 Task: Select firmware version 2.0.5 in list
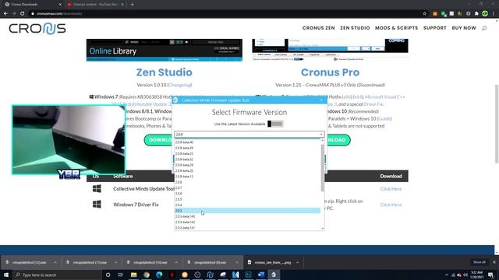coord(247,199)
